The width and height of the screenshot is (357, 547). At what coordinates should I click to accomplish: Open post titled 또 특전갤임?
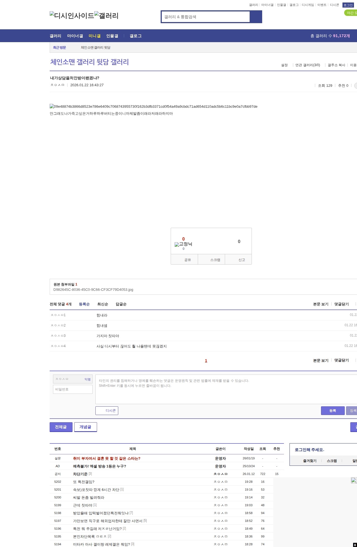pyautogui.click(x=84, y=482)
